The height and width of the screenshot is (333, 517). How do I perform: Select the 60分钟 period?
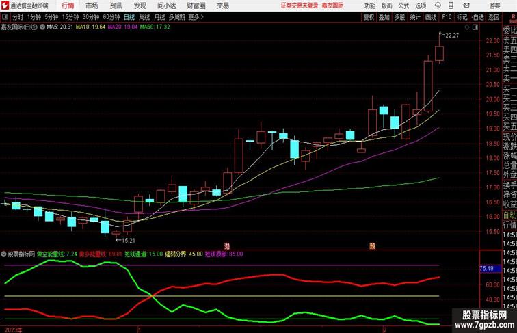click(111, 17)
